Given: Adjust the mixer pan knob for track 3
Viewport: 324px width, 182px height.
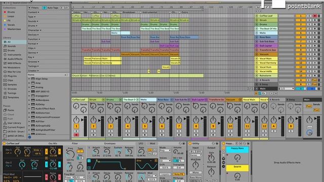Looking at the screenshot, I should (110, 120).
